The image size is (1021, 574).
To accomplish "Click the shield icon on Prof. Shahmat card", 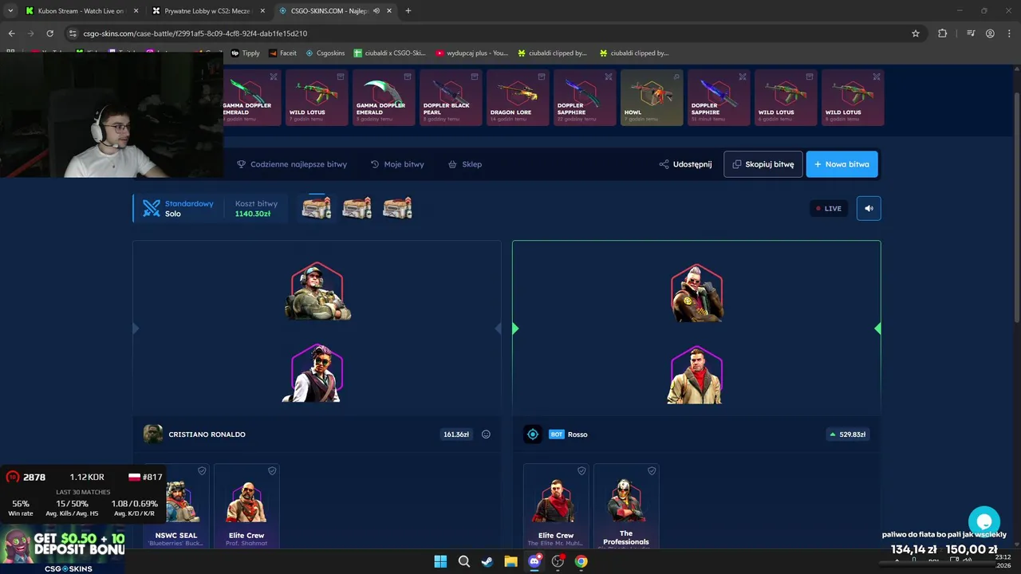I will (x=272, y=471).
